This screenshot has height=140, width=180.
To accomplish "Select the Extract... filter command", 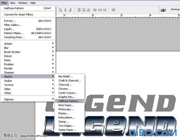I will [x=28, y=21].
